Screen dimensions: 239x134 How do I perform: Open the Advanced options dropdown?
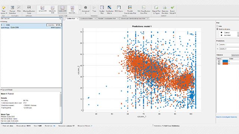tap(86, 10)
